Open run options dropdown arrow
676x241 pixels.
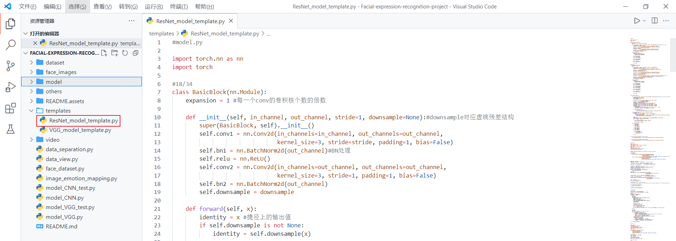[644, 21]
